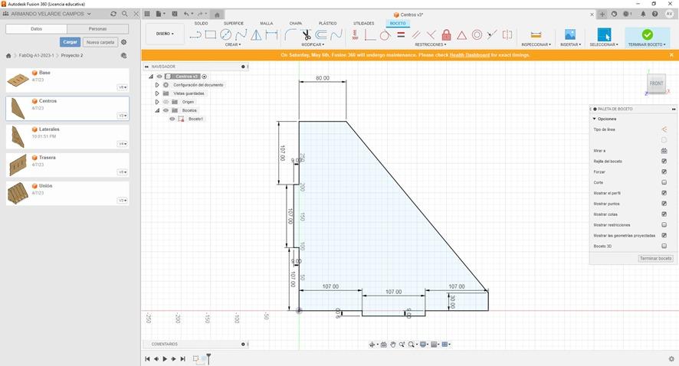Expand Configuración del documento node
This screenshot has height=366, width=679.
(x=157, y=85)
